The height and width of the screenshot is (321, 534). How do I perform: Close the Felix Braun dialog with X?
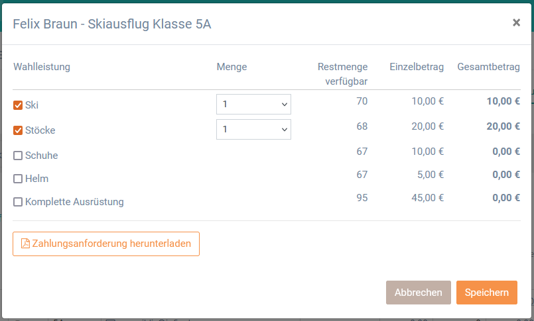click(x=516, y=23)
